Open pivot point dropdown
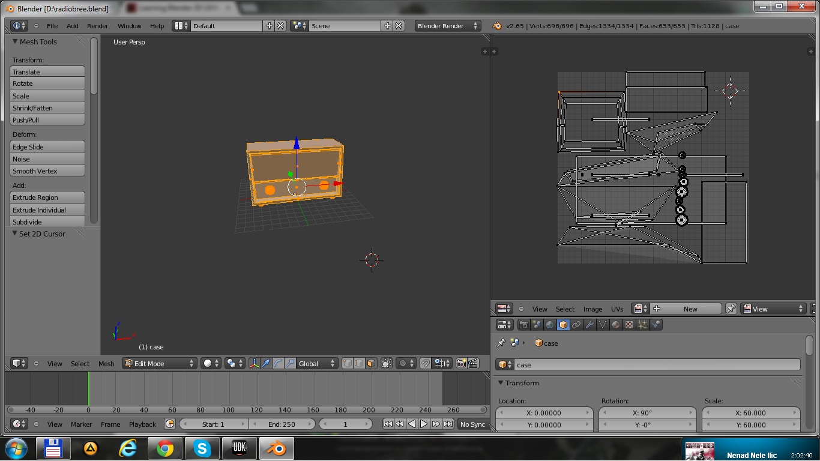This screenshot has width=820, height=461. point(235,363)
